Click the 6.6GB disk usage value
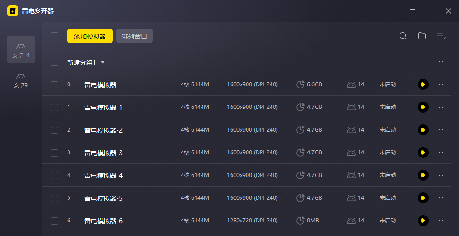 coord(314,84)
